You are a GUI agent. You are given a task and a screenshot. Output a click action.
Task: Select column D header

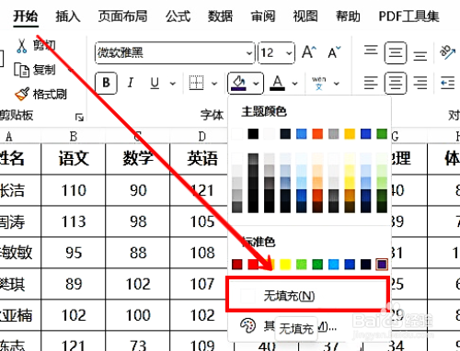click(201, 136)
